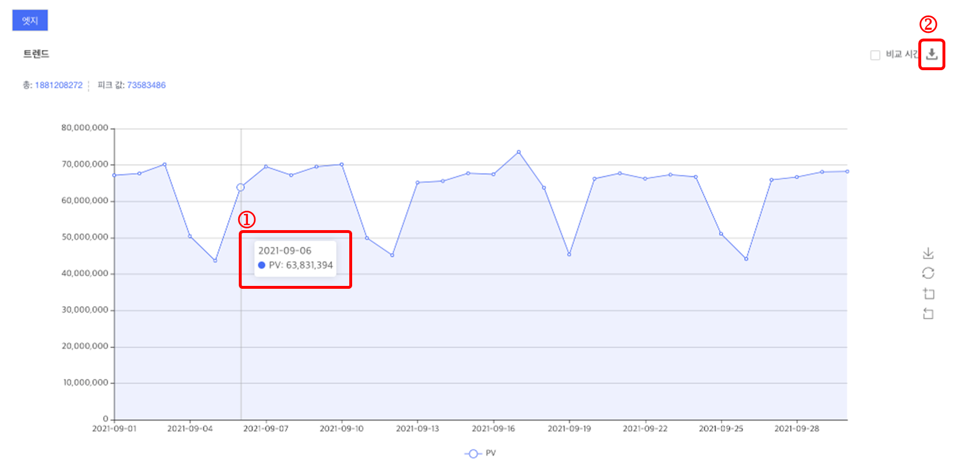Click the highlighted 2021-09-06 data point

click(241, 187)
